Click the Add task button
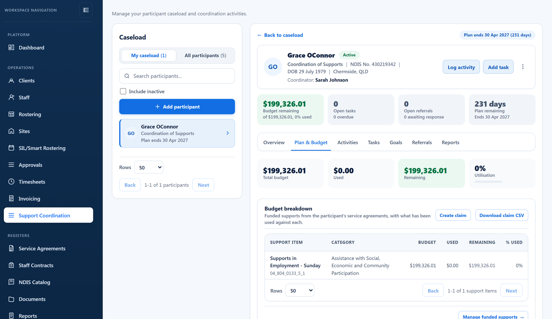Viewport: 552px width, 319px height. point(498,67)
